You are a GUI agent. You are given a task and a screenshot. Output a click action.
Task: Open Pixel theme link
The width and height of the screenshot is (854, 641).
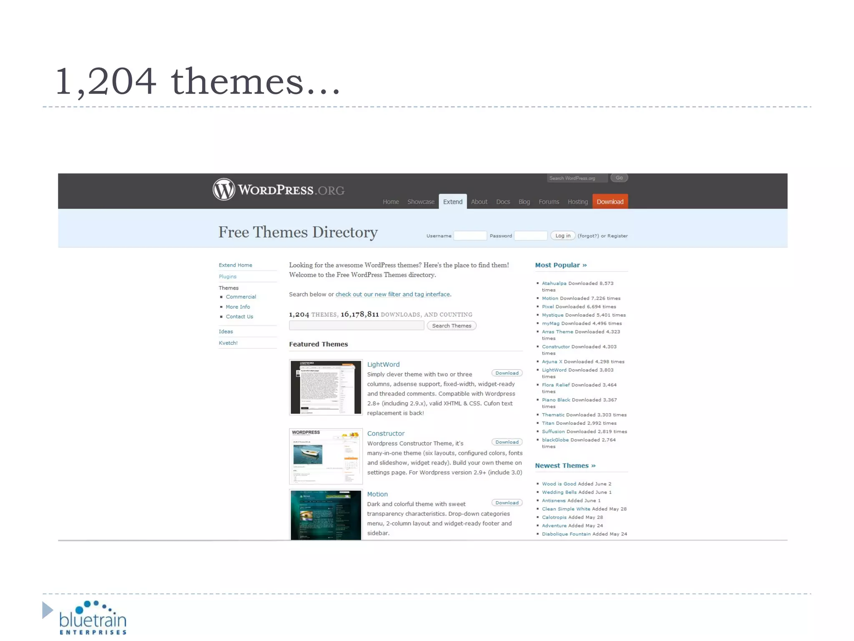click(548, 307)
